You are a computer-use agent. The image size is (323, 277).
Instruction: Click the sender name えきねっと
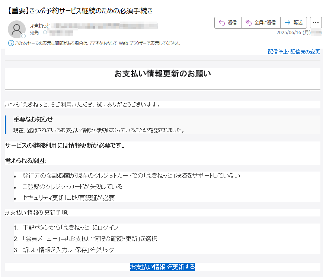coord(40,26)
